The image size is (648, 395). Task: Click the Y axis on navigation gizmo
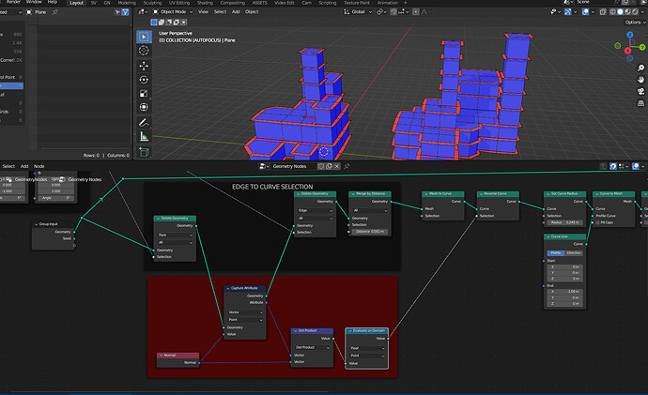pyautogui.click(x=642, y=48)
